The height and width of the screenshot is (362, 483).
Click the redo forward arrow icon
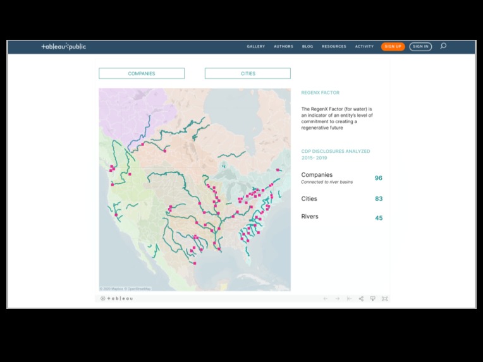click(x=338, y=299)
